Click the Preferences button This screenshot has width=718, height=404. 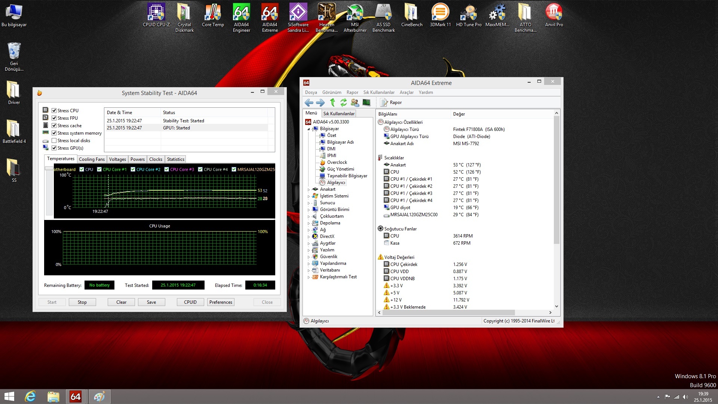tap(221, 302)
